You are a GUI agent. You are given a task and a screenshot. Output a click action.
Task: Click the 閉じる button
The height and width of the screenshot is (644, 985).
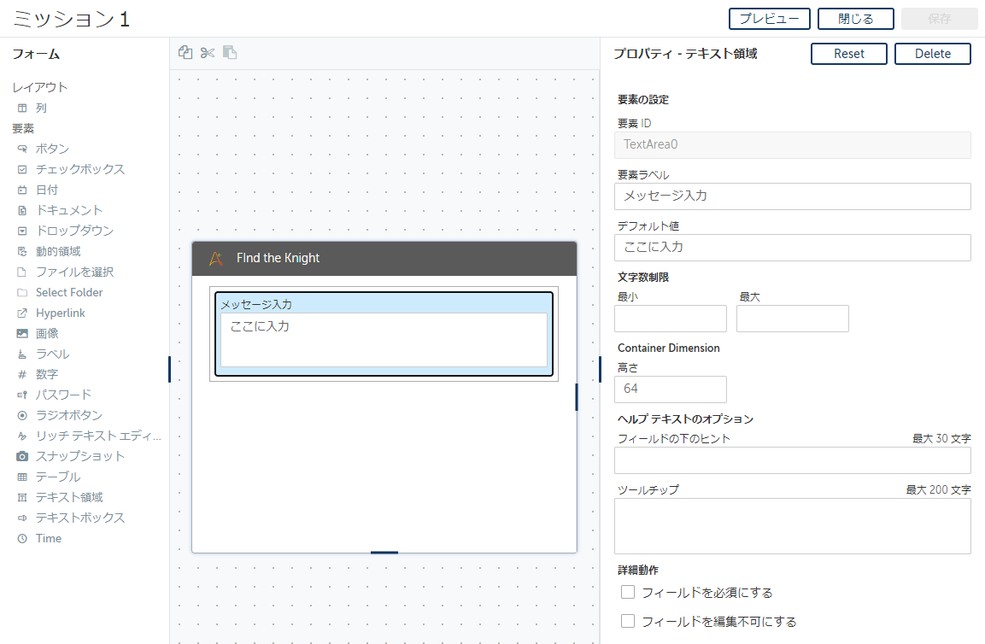(856, 19)
